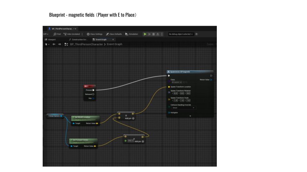Image resolution: width=307 pixels, height=172 pixels.
Task: Click the green Play button in toolbar
Action: coord(145,34)
